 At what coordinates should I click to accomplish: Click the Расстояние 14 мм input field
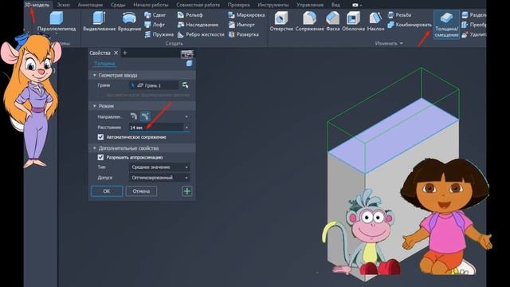coord(156,128)
